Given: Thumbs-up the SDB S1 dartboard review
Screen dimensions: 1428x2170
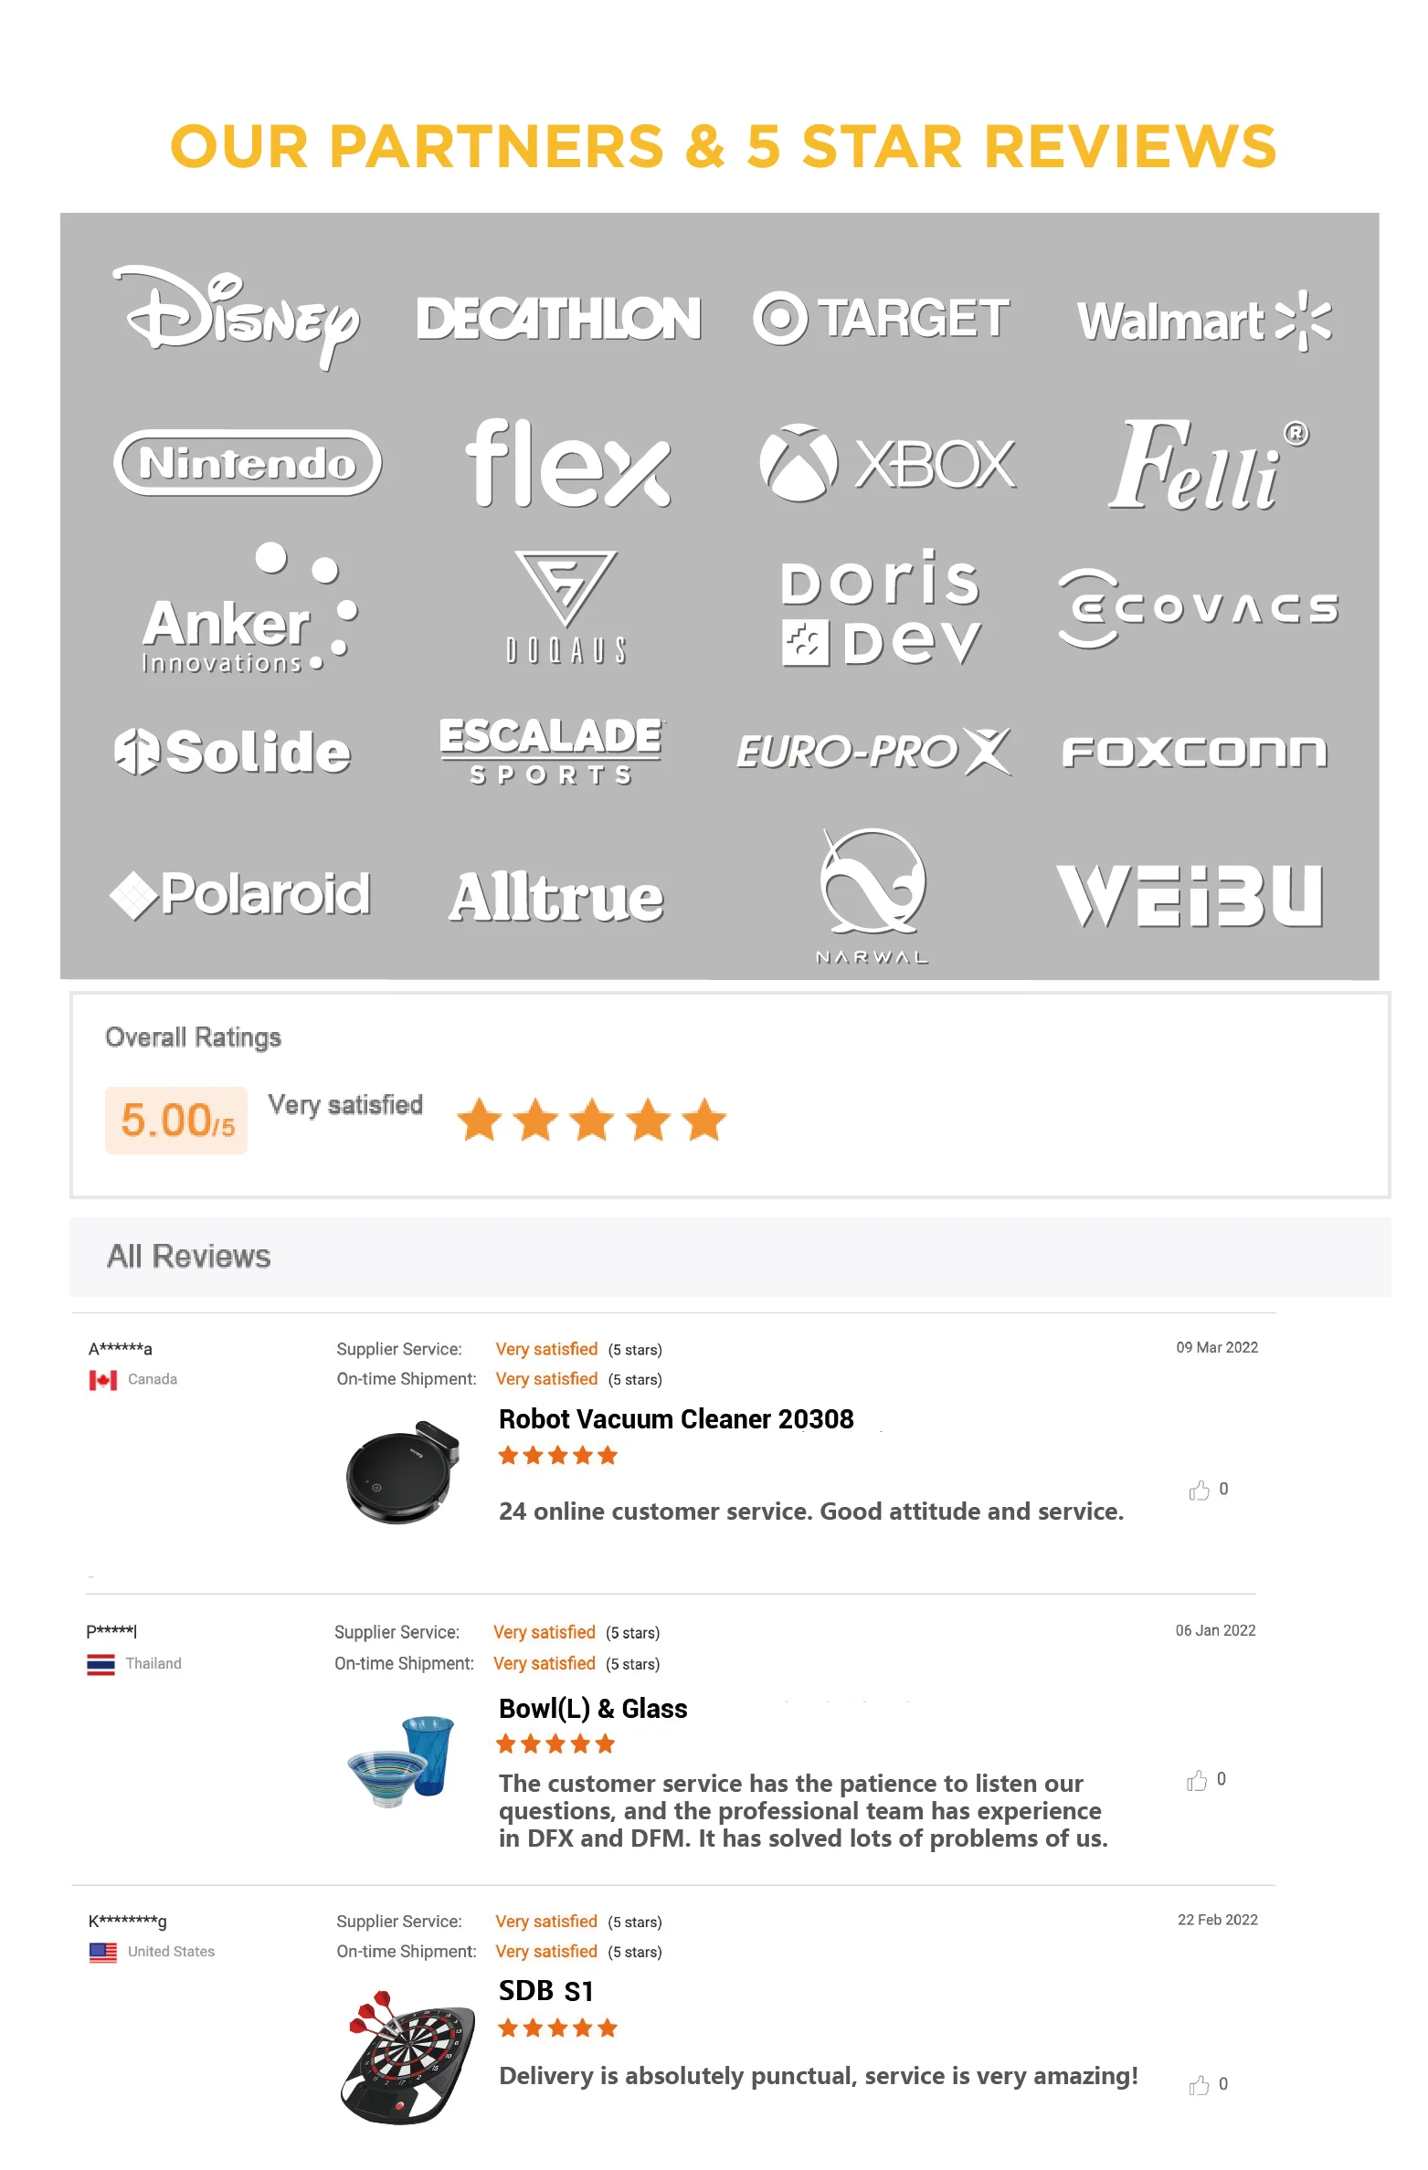Looking at the screenshot, I should tap(1199, 2085).
